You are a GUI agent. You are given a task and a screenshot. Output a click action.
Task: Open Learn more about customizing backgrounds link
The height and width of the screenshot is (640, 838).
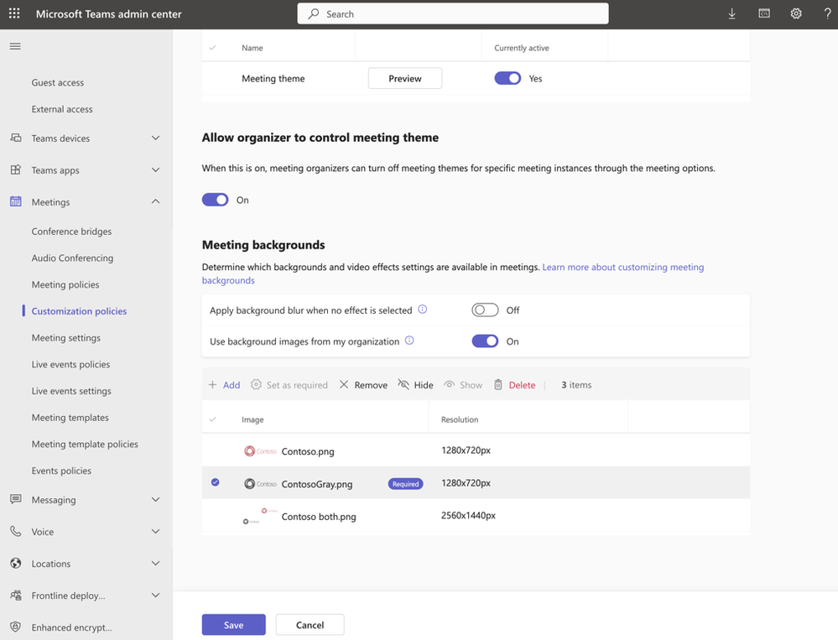[x=622, y=268]
